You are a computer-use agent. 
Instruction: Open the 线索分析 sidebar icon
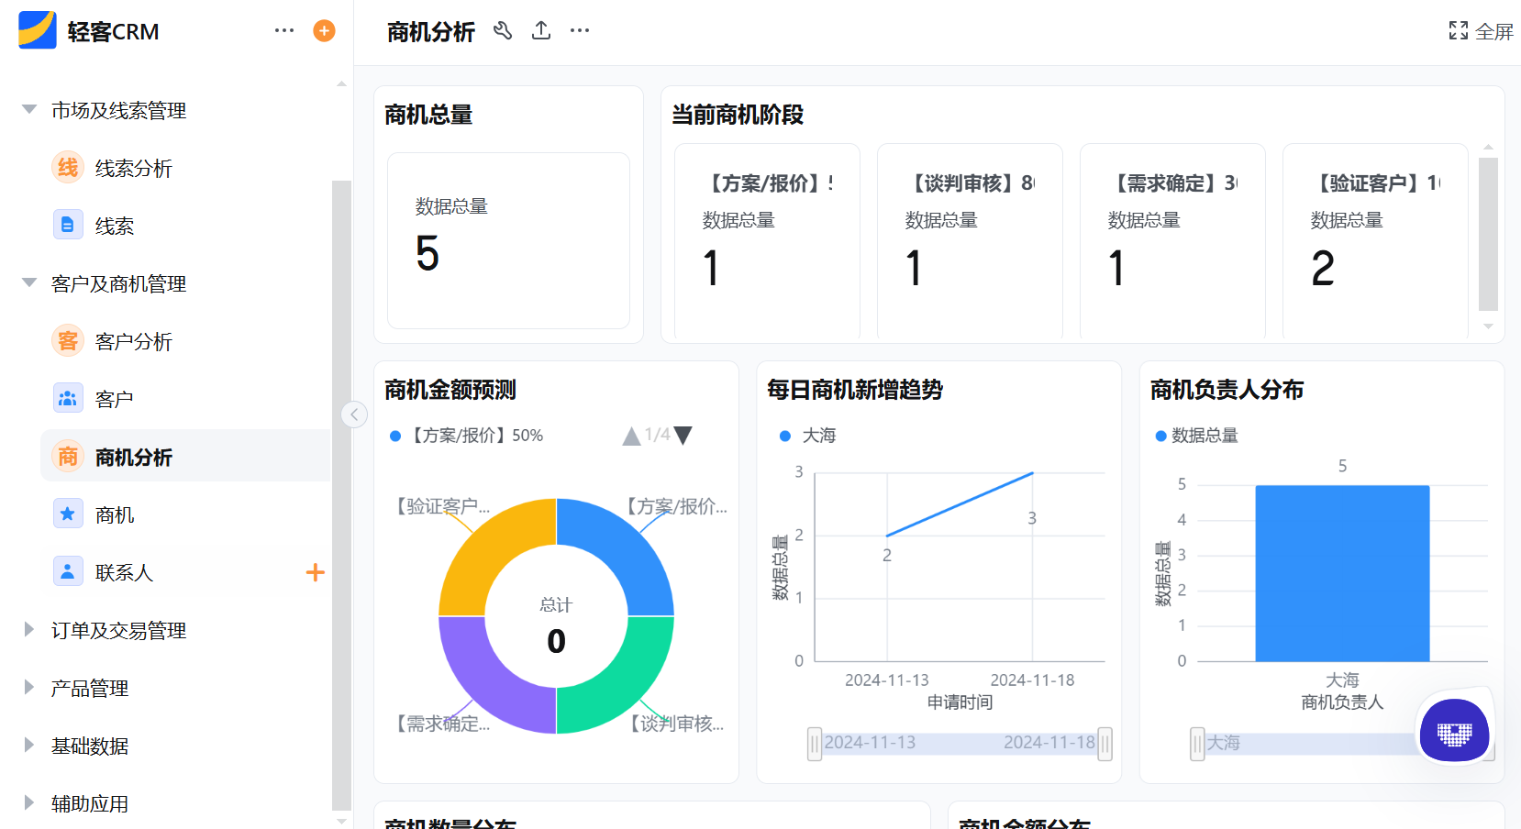[67, 168]
